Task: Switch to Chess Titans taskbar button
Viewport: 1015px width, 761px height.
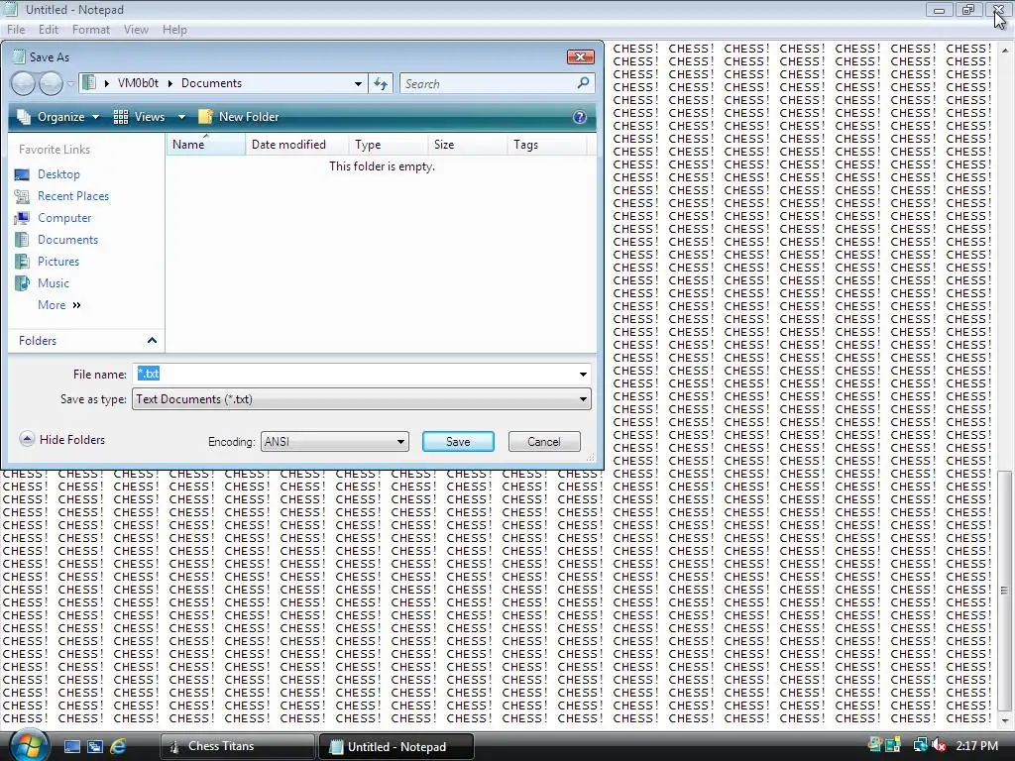Action: click(x=238, y=746)
